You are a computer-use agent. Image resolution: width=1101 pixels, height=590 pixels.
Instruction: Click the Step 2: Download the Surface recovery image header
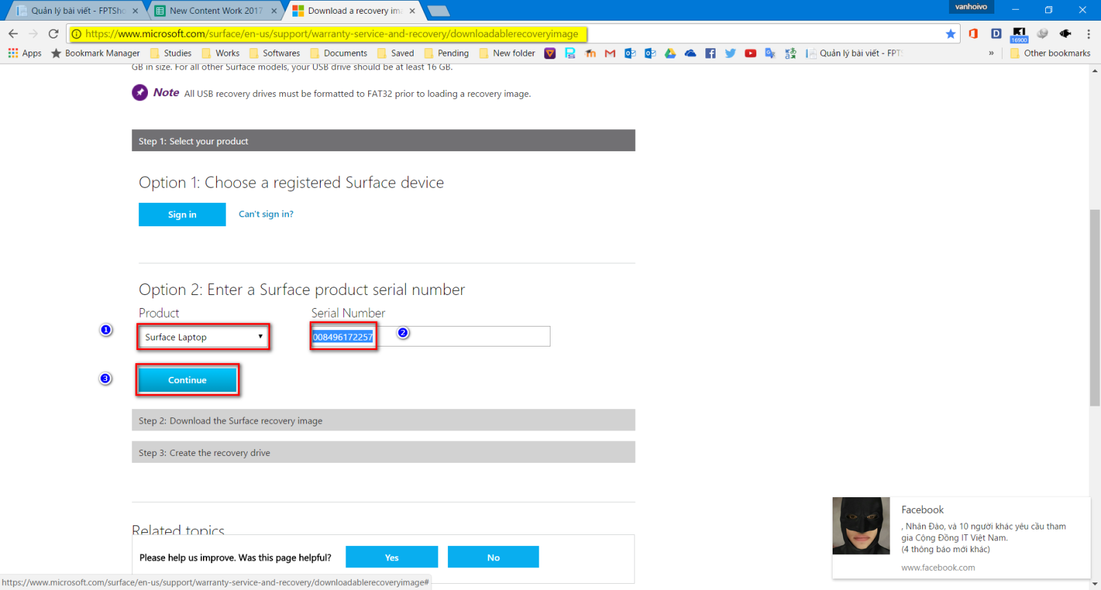pyautogui.click(x=383, y=420)
